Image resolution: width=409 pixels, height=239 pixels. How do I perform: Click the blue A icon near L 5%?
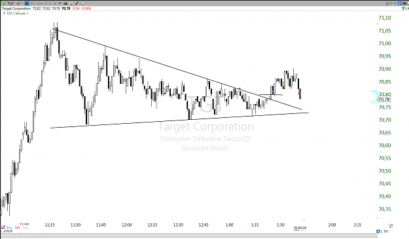378,231
